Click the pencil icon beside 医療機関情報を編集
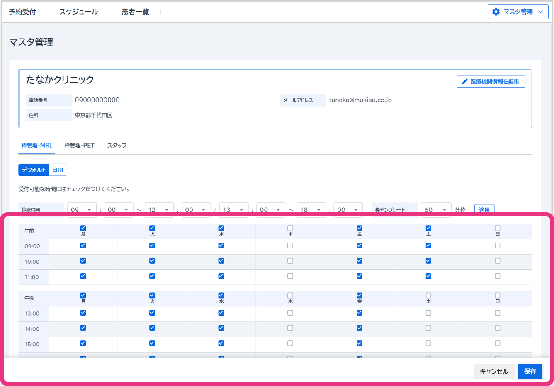The width and height of the screenshot is (554, 386). pyautogui.click(x=464, y=82)
